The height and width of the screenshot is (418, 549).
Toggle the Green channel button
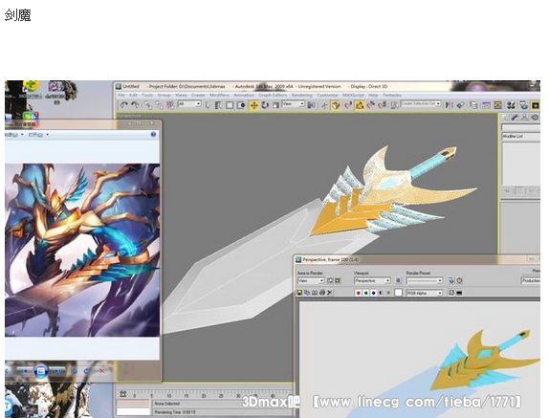click(x=365, y=293)
